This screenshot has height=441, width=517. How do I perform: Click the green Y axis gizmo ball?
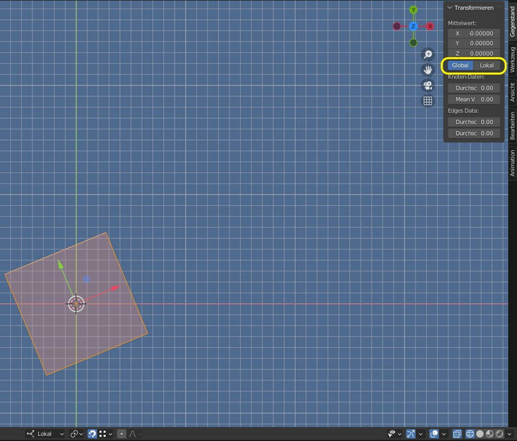(413, 10)
